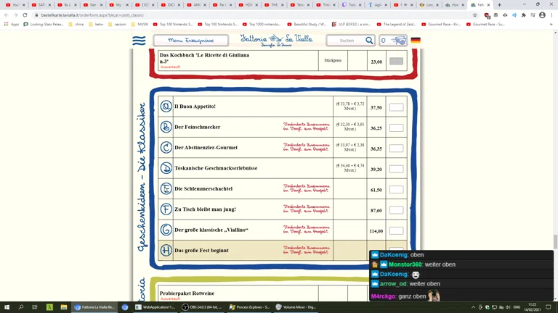Click quantity field for Die Schlemmerschachtel

coord(396,189)
